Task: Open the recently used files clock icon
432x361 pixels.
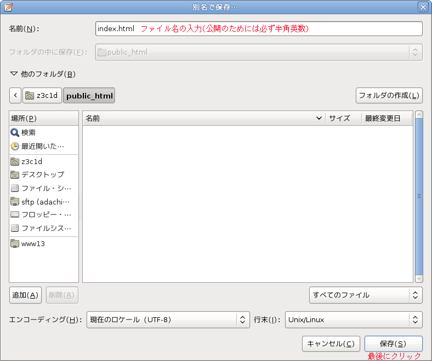Action: click(x=15, y=146)
